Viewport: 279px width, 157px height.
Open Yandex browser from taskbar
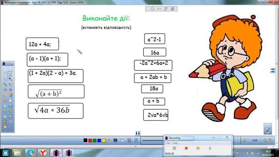(x=43, y=153)
